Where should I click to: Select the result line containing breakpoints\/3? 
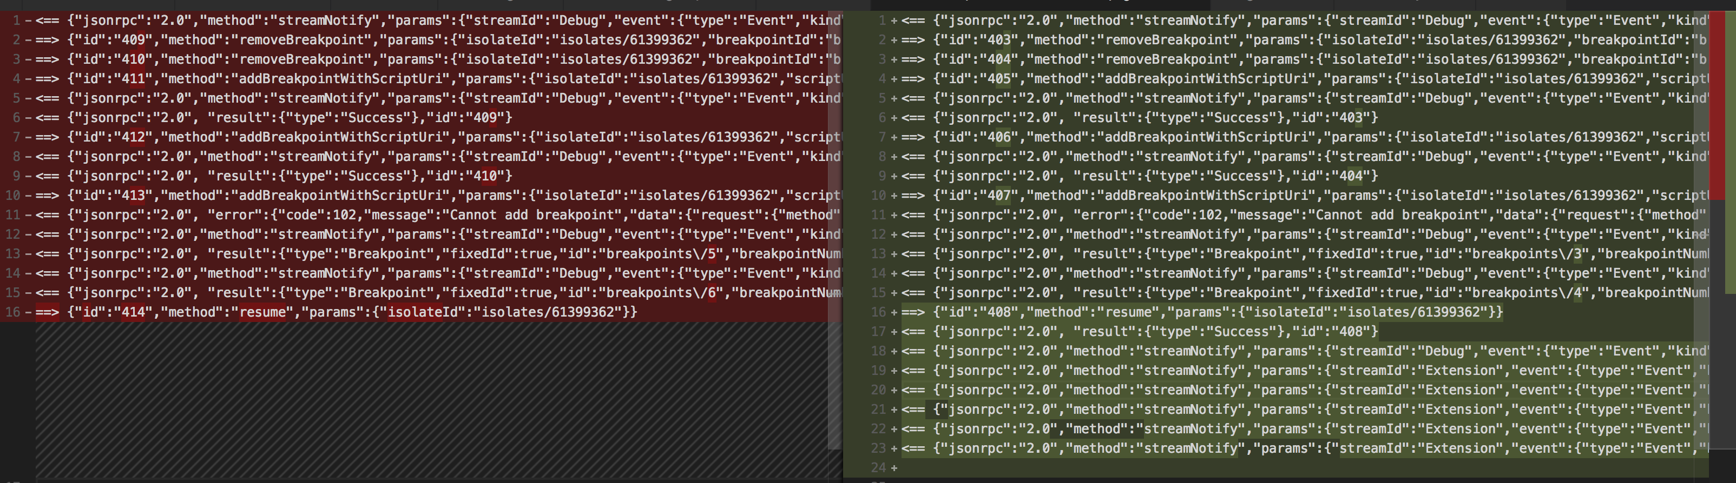1305,254
